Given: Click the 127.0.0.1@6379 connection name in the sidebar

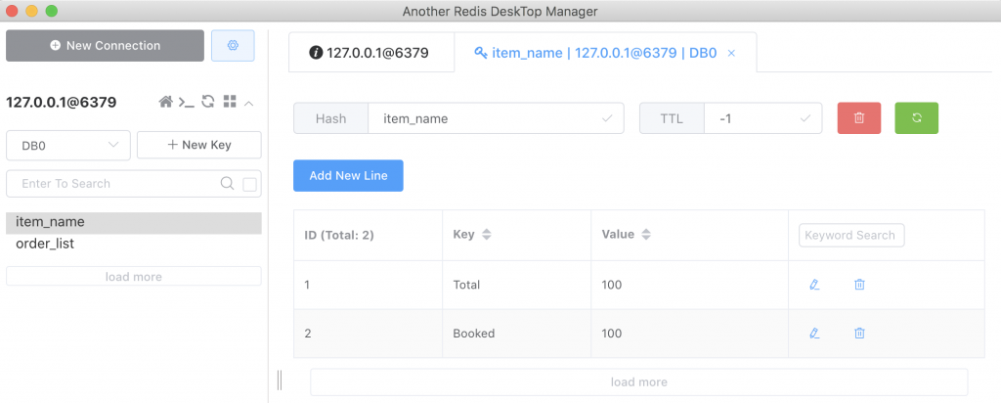Looking at the screenshot, I should click(62, 102).
